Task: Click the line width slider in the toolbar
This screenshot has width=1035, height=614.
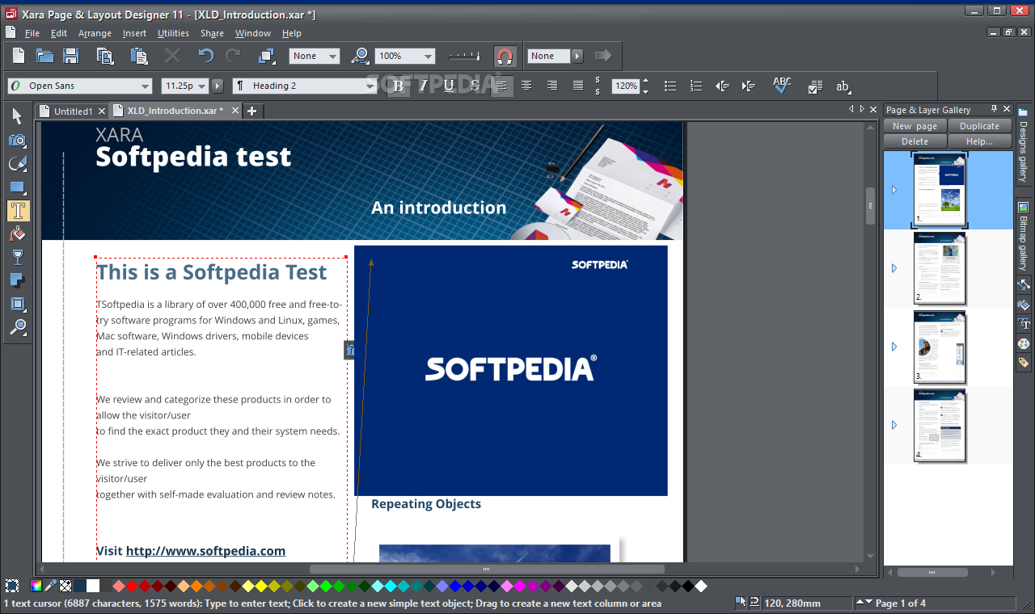Action: [464, 56]
